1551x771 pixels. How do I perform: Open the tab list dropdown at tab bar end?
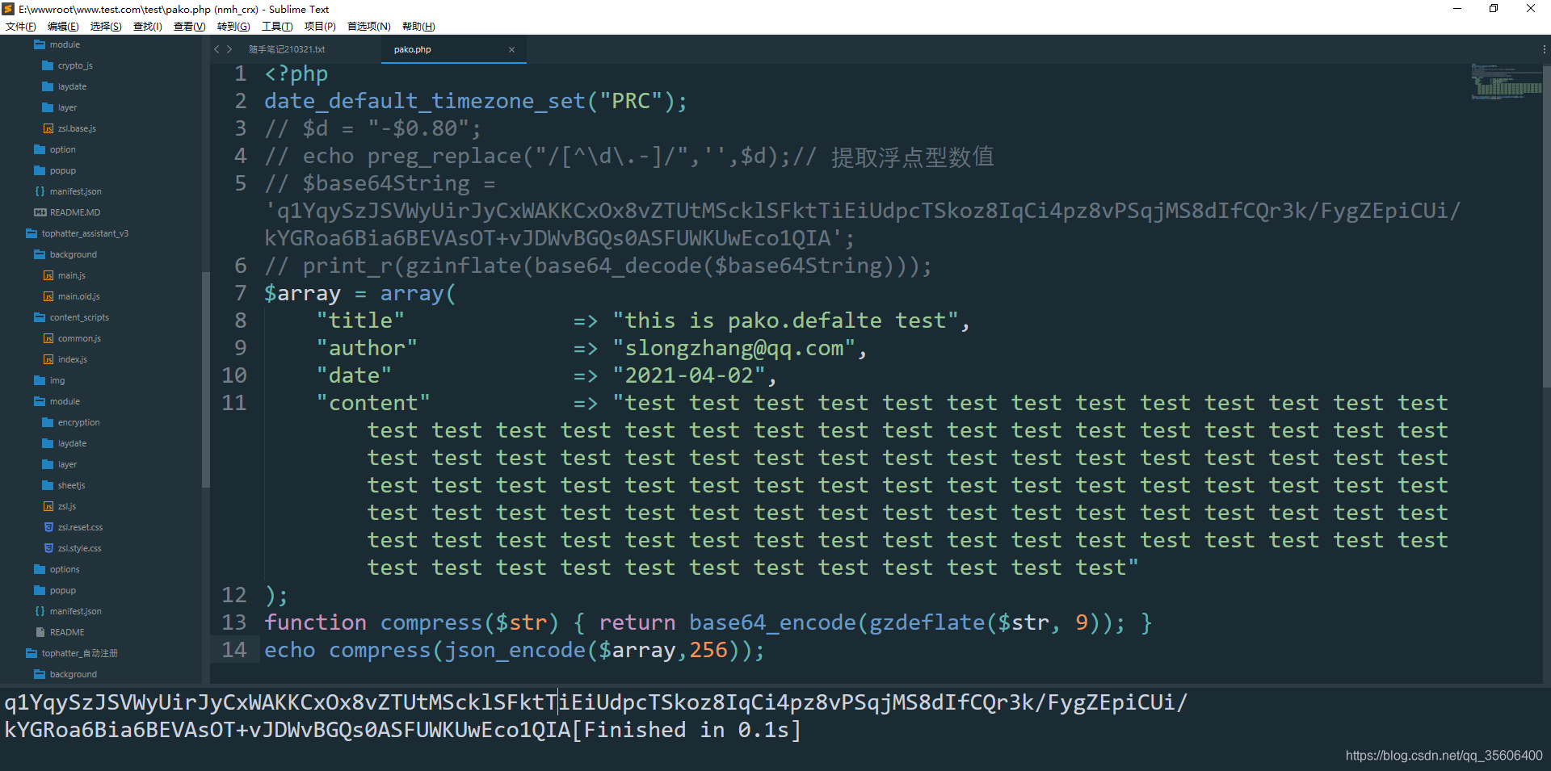pyautogui.click(x=1544, y=49)
